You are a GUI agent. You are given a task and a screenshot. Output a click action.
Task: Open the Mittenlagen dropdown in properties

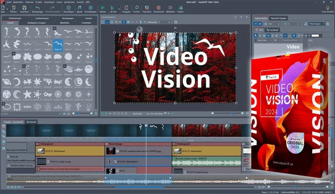(317, 24)
